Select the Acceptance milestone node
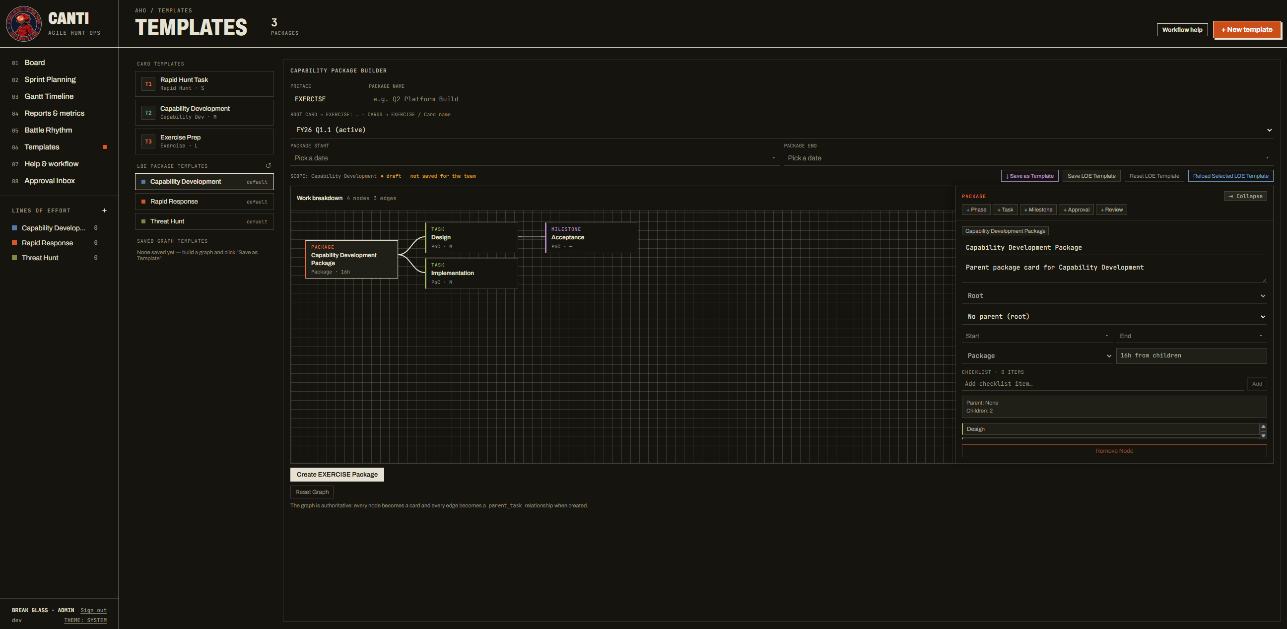 pos(591,238)
